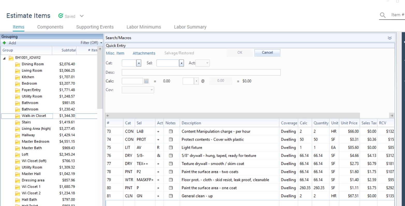Open notes icon for Floor prot. row
The height and width of the screenshot is (206, 405).
point(171,180)
